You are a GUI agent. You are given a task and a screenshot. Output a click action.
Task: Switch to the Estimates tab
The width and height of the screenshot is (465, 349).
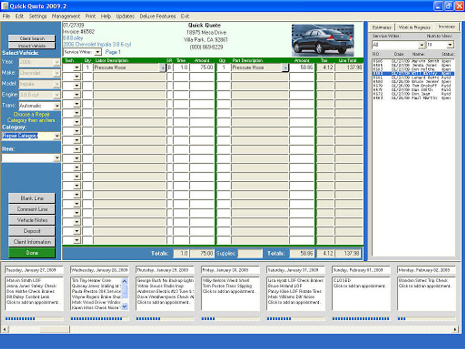(382, 27)
